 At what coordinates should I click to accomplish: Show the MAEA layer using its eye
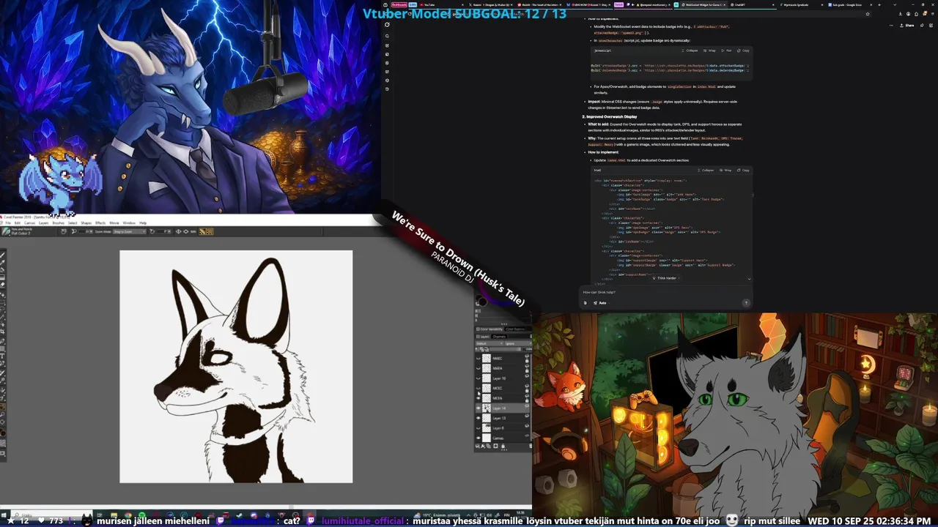479,369
